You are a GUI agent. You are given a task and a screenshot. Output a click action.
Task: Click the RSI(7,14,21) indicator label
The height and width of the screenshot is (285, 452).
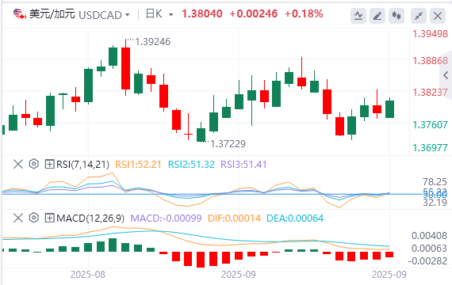pos(83,165)
